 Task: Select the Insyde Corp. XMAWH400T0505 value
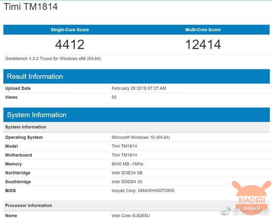point(143,190)
